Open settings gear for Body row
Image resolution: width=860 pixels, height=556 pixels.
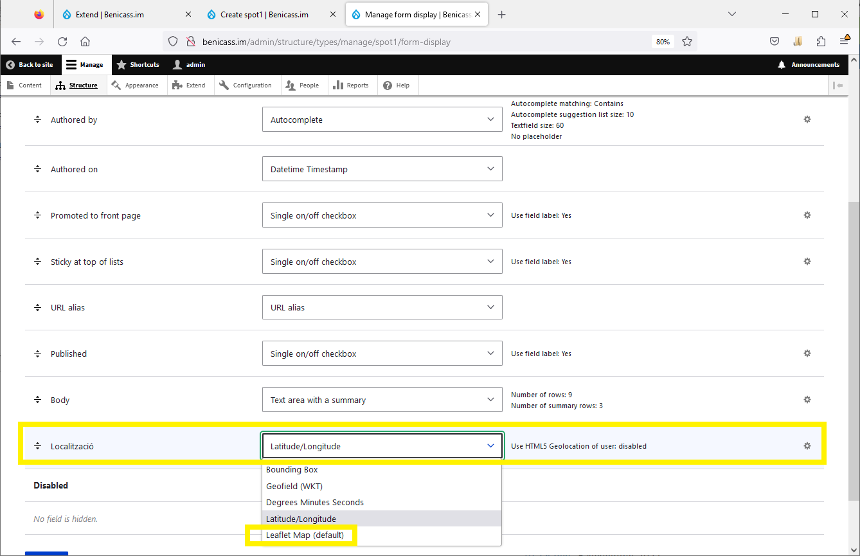pyautogui.click(x=807, y=400)
